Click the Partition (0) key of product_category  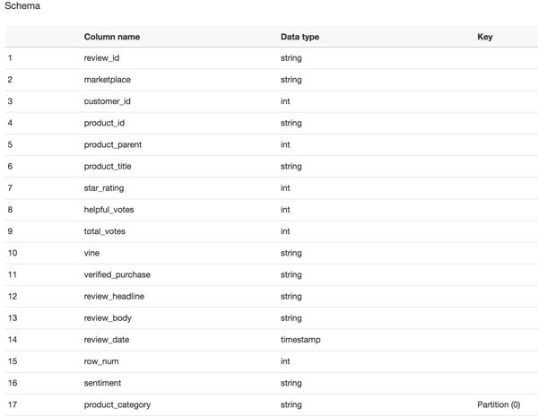coord(499,404)
